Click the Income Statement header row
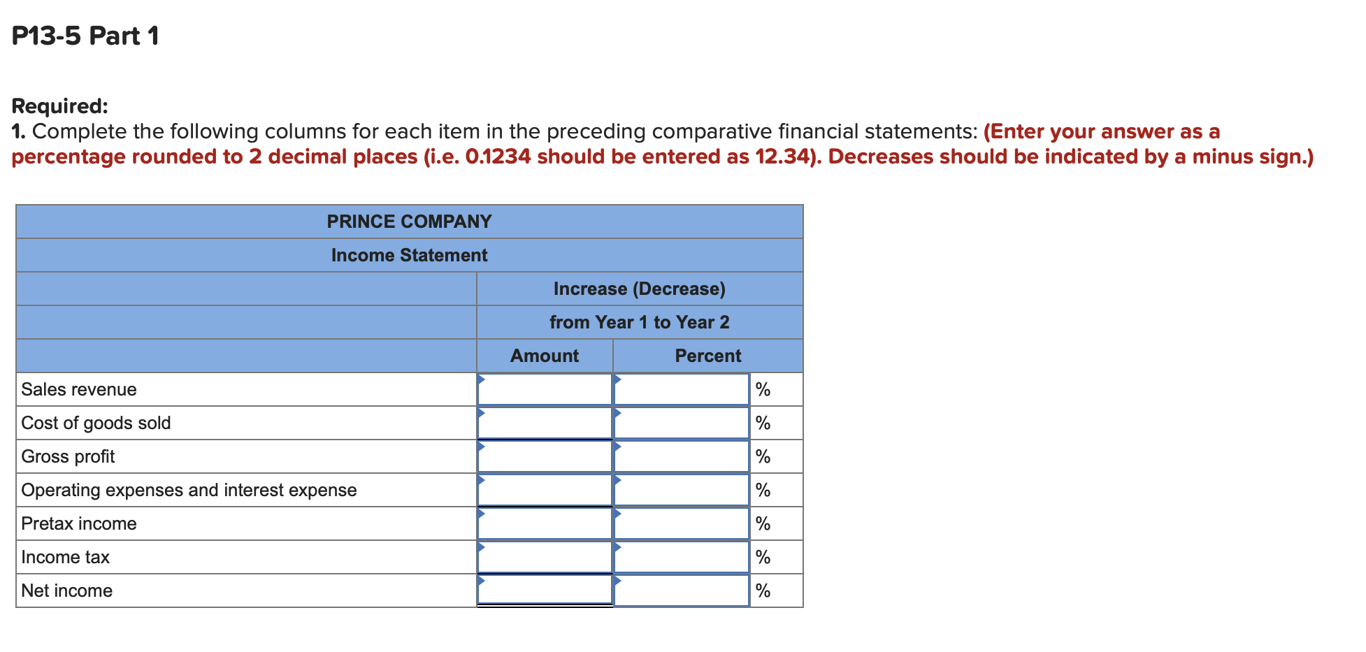 click(x=409, y=255)
